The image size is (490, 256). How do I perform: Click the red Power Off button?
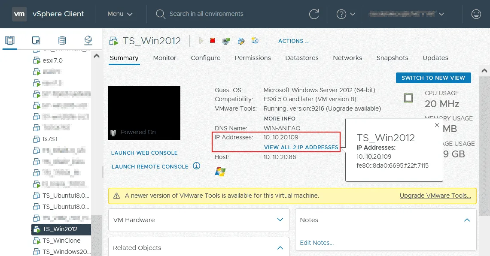213,41
